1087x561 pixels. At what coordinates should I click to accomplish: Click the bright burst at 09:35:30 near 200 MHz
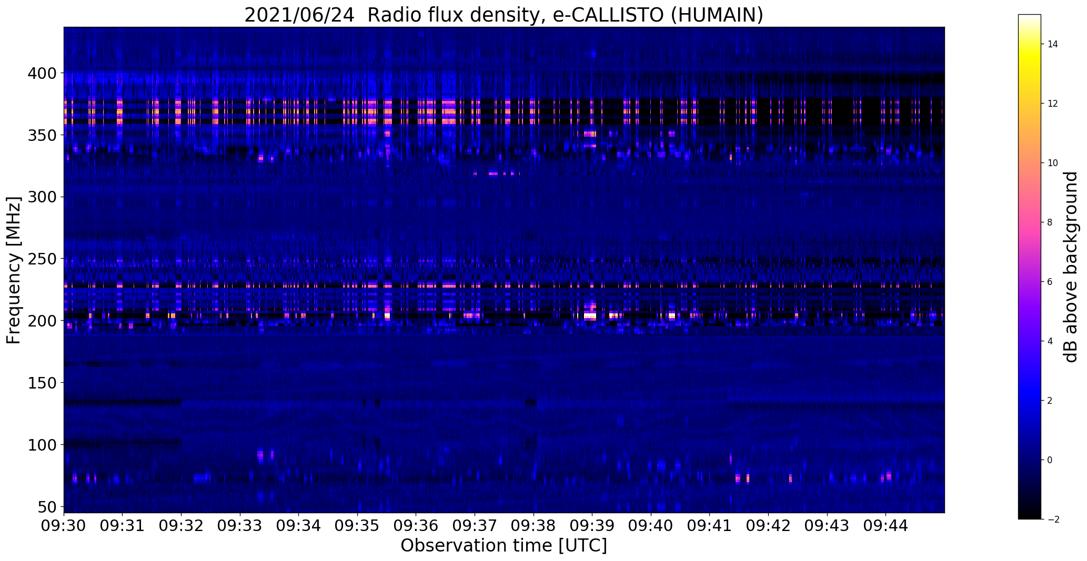(388, 316)
